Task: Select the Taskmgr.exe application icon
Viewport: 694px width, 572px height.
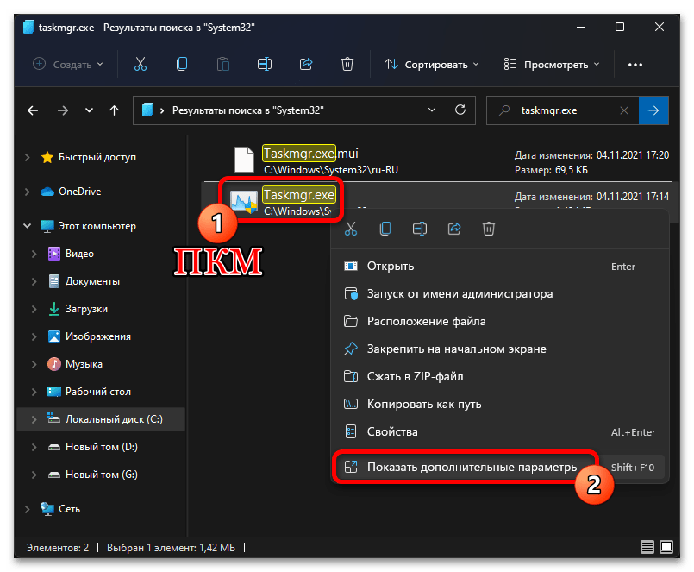Action: click(244, 202)
